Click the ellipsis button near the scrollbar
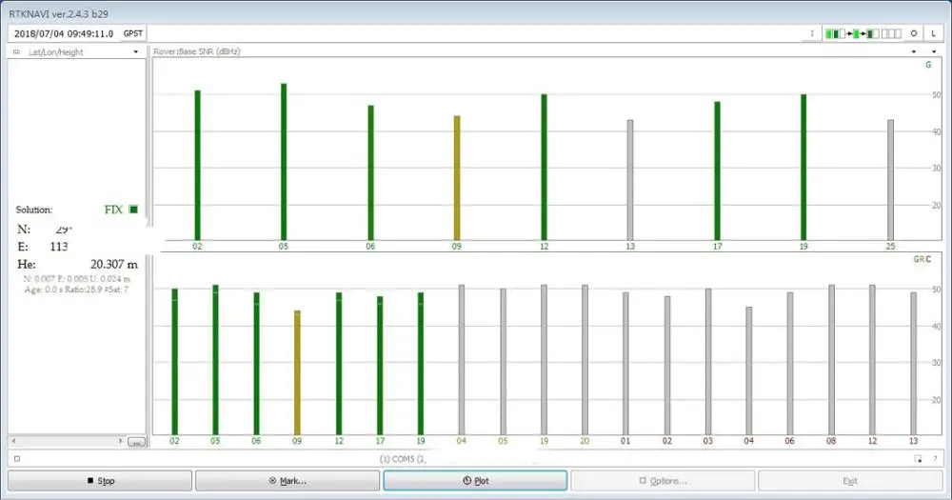 coord(136,442)
